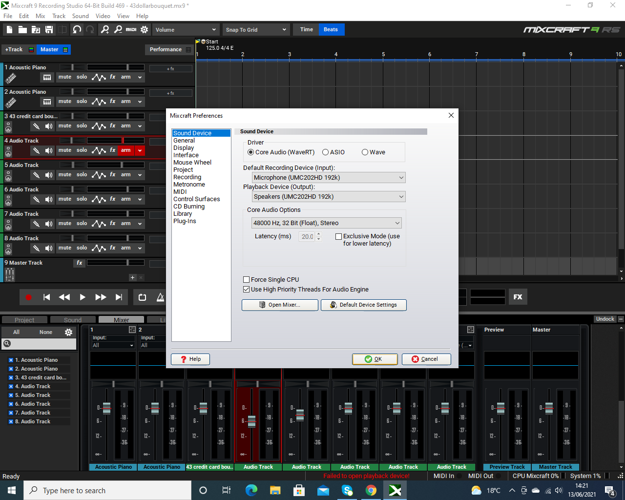Open automation icon on track 3
625x500 pixels.
(x=99, y=126)
